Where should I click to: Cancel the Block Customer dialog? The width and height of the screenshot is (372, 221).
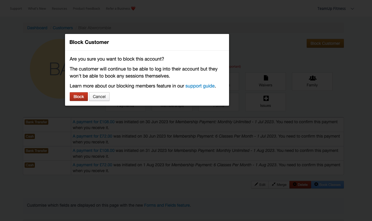click(x=99, y=97)
